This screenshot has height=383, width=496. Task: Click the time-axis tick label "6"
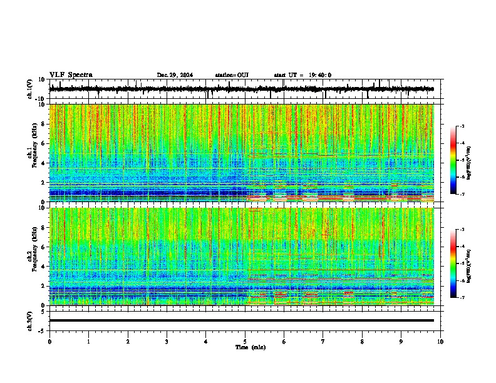coord(284,342)
